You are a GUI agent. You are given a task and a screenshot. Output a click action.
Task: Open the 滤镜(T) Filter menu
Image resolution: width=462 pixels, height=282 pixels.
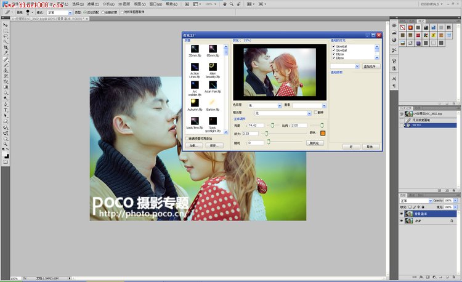click(x=93, y=4)
